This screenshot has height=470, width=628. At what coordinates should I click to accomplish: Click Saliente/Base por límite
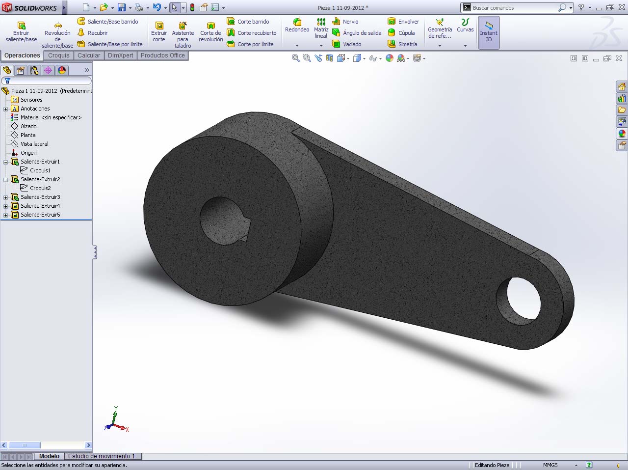point(110,44)
